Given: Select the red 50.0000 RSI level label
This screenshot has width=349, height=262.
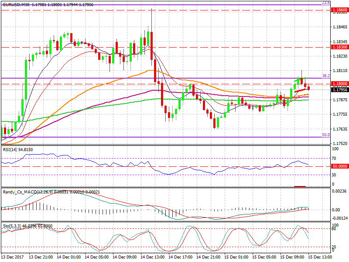Looking at the screenshot, I should point(340,166).
